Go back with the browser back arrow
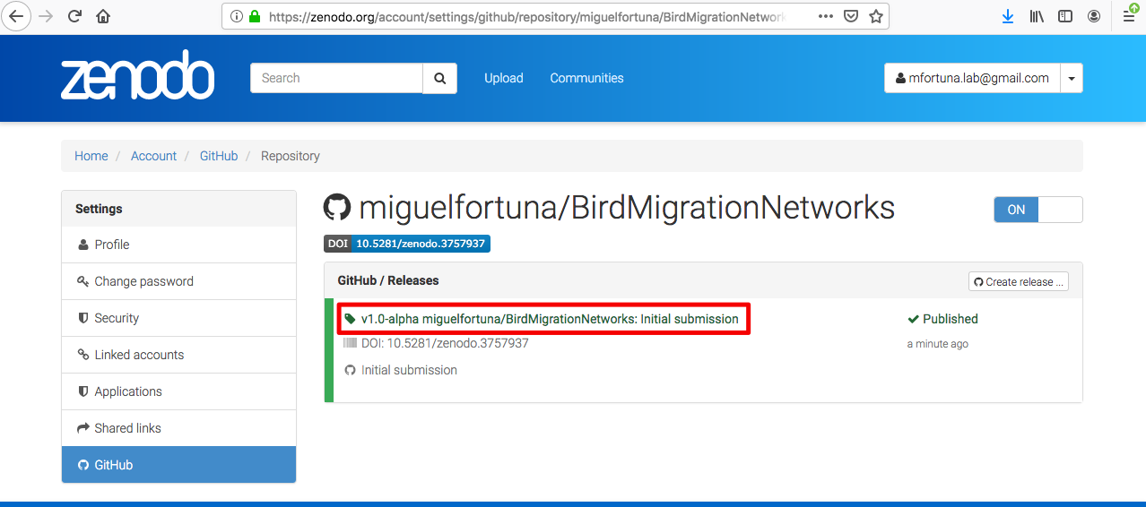Image resolution: width=1146 pixels, height=507 pixels. 16,16
